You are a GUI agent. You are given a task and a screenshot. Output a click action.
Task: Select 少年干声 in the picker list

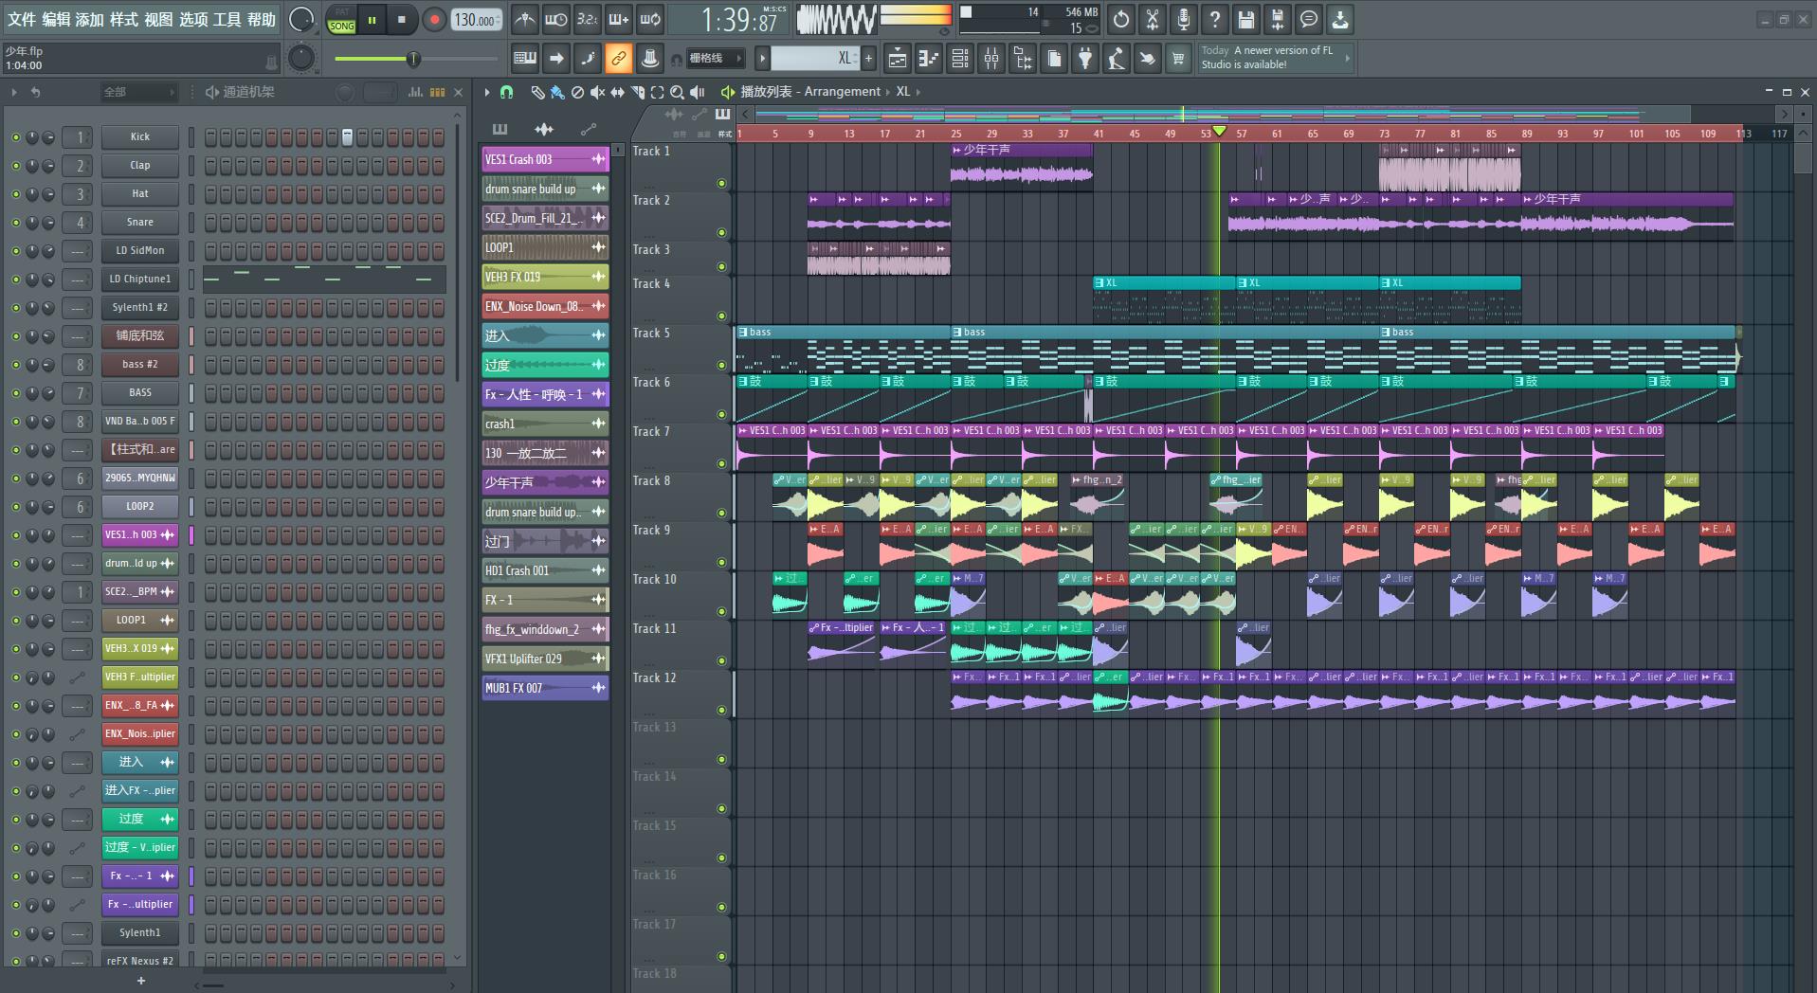click(545, 482)
